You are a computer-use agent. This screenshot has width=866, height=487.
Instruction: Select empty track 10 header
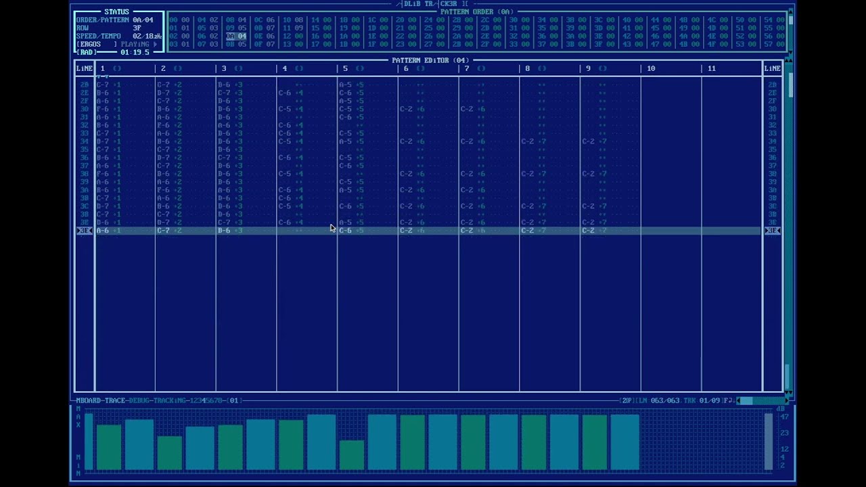(x=651, y=68)
